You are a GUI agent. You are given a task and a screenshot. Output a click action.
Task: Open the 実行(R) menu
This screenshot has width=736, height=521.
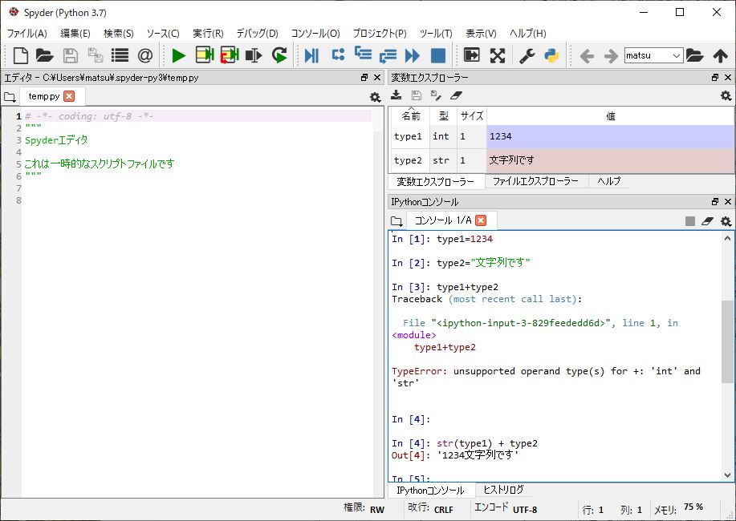pos(209,34)
